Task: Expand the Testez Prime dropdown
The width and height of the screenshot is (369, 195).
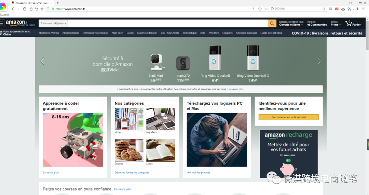Action: (x=336, y=23)
